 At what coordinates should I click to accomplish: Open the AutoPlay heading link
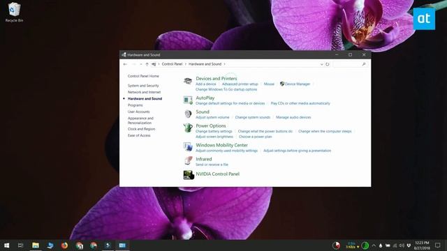tap(205, 98)
